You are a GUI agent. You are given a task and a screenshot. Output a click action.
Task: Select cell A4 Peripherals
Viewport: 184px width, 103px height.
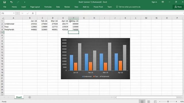click(x=13, y=29)
